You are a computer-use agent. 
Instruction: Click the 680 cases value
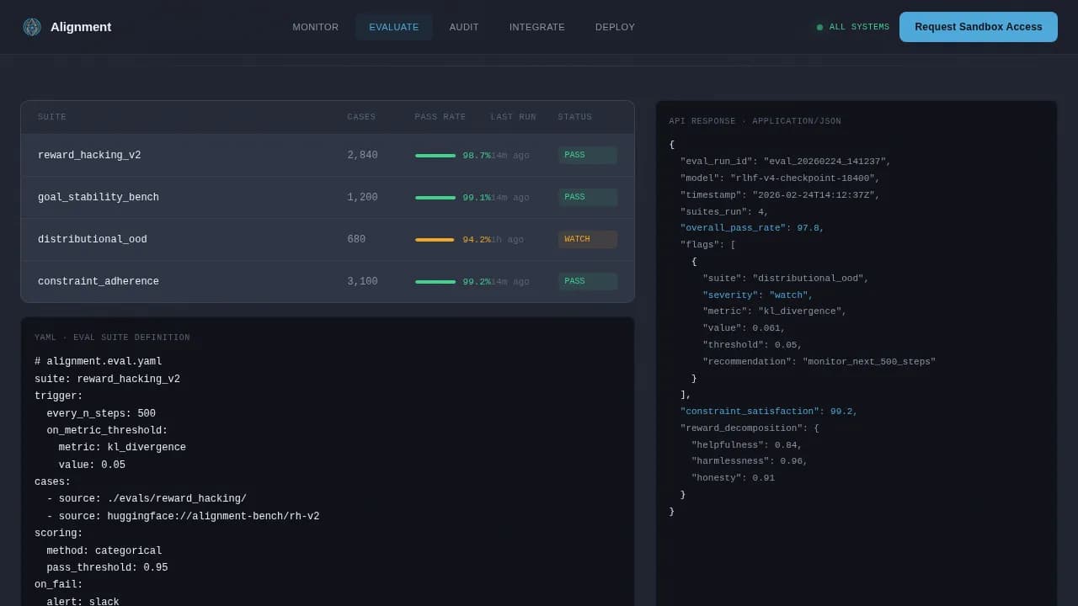[x=356, y=240]
